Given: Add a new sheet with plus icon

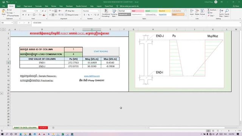Looking at the screenshot, I should pyautogui.click(x=53, y=128).
